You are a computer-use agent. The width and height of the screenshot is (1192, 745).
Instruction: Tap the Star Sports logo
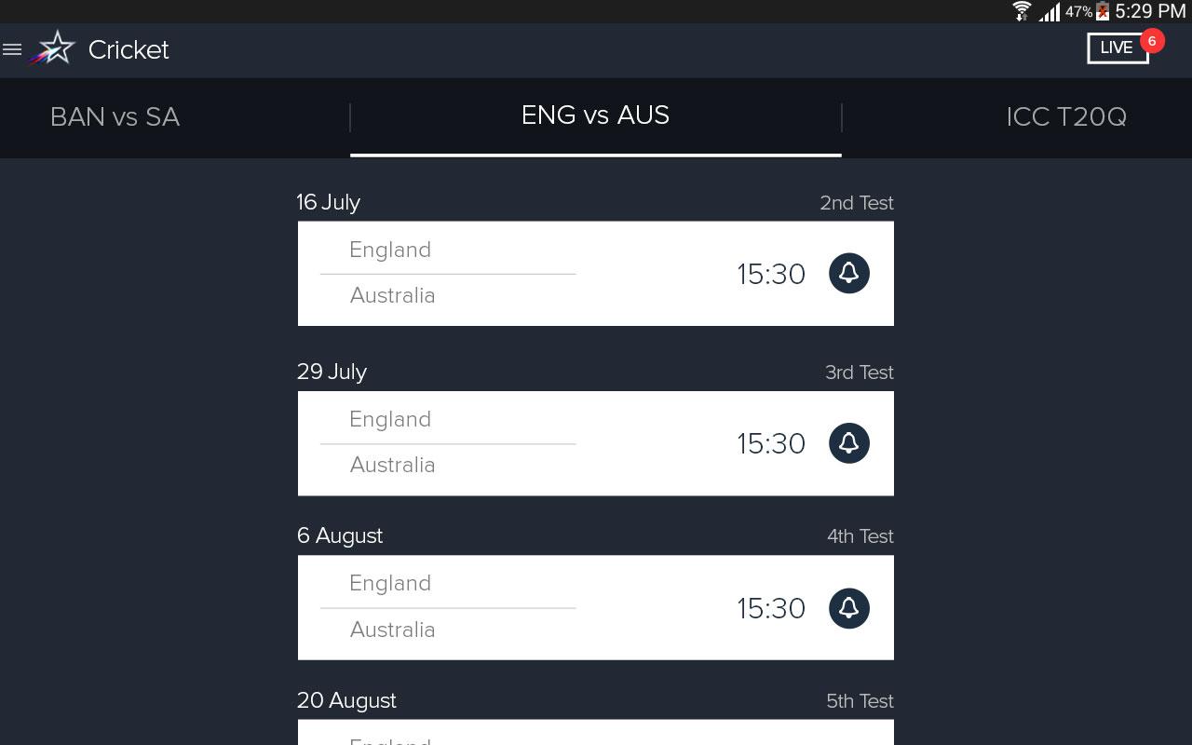[54, 48]
